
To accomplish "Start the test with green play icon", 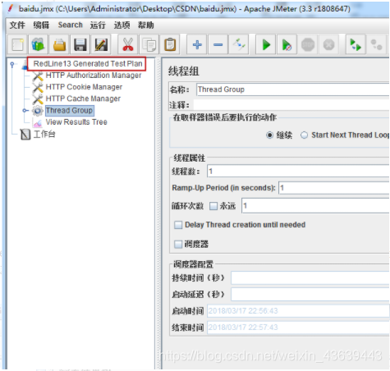I will coord(266,44).
